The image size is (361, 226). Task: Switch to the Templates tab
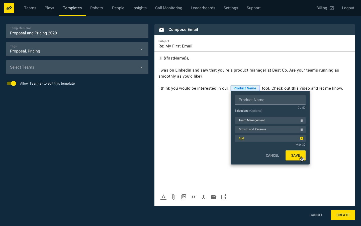(x=72, y=8)
